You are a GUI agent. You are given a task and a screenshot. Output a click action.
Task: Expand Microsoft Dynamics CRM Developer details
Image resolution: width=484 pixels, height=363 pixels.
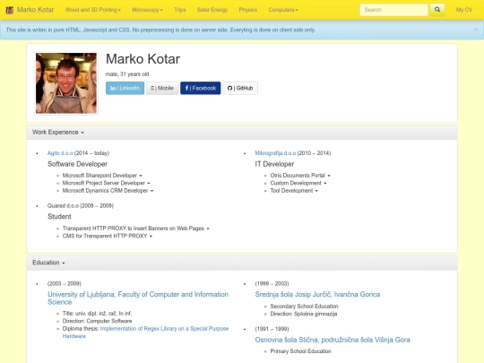(108, 191)
